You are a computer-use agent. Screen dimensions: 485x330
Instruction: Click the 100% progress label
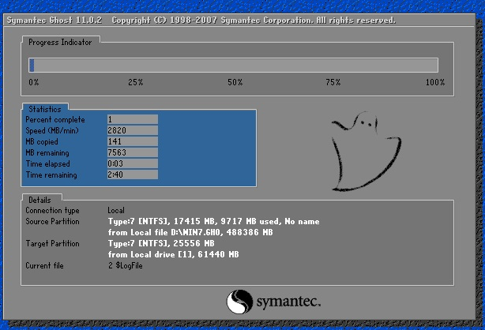pyautogui.click(x=435, y=82)
